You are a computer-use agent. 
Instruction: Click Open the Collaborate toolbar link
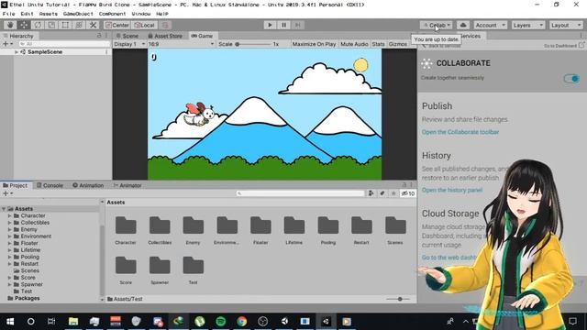pyautogui.click(x=460, y=132)
